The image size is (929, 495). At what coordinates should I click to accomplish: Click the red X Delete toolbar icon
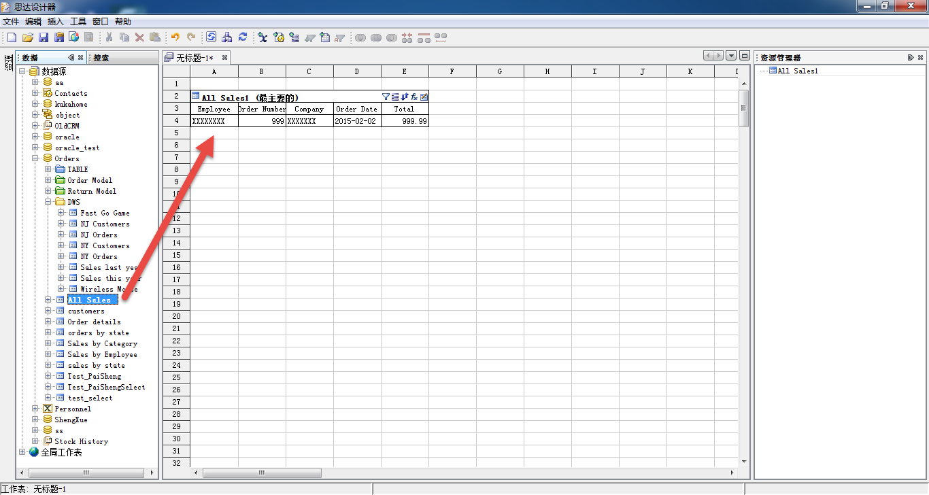(139, 38)
